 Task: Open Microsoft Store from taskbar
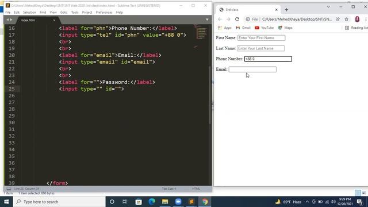139,202
